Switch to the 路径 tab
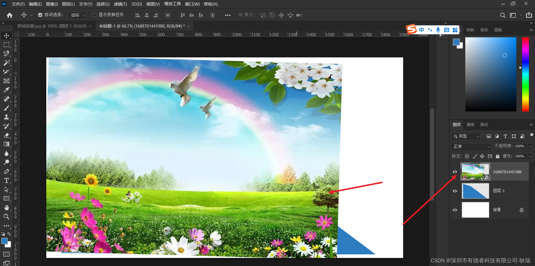This screenshot has height=266, width=535. [484, 125]
